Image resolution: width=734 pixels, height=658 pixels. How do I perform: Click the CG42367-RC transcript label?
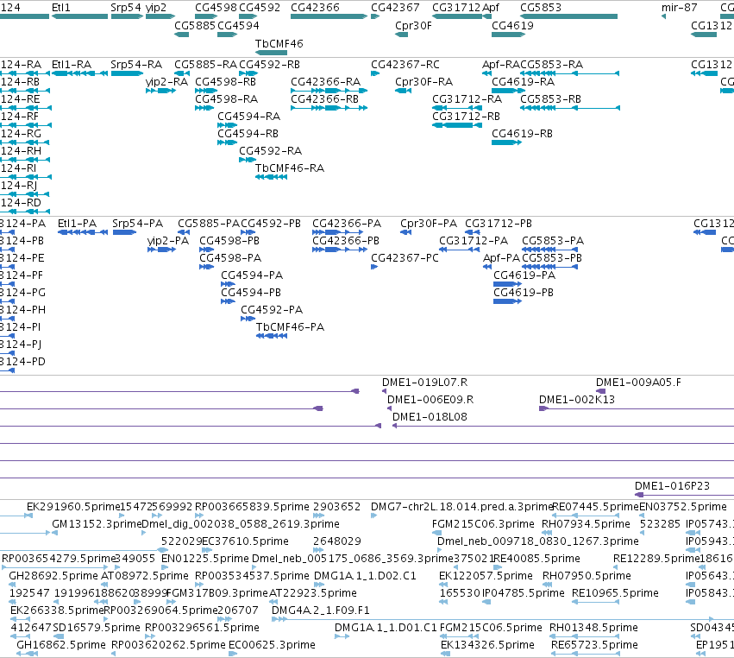point(405,65)
